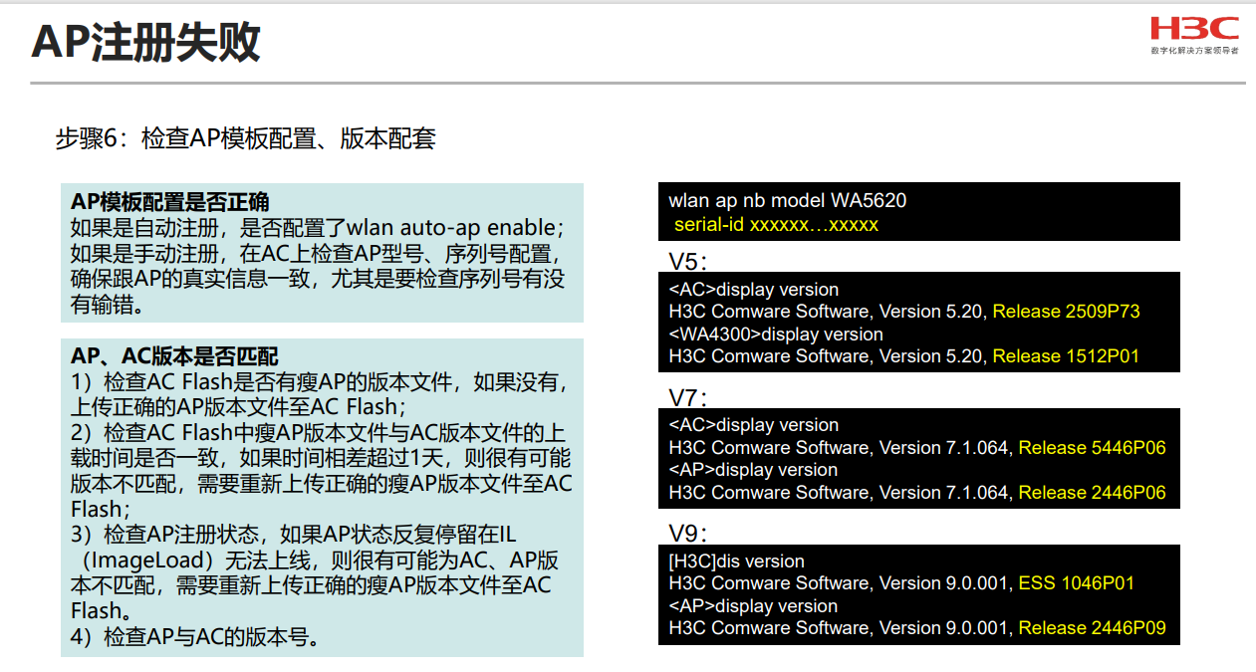Click the heading "AP、AC版本是否匹配"
Viewport: 1256px width, 672px height.
(x=174, y=356)
